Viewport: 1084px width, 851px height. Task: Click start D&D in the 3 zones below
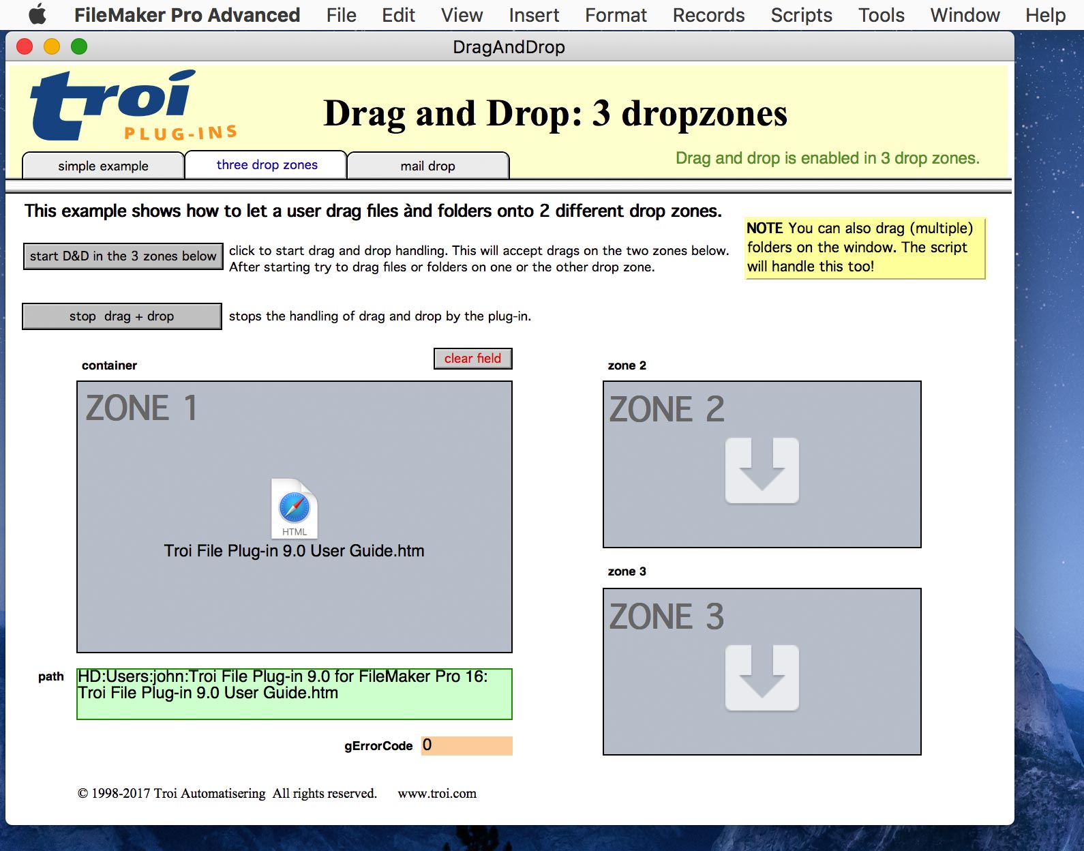pyautogui.click(x=123, y=256)
